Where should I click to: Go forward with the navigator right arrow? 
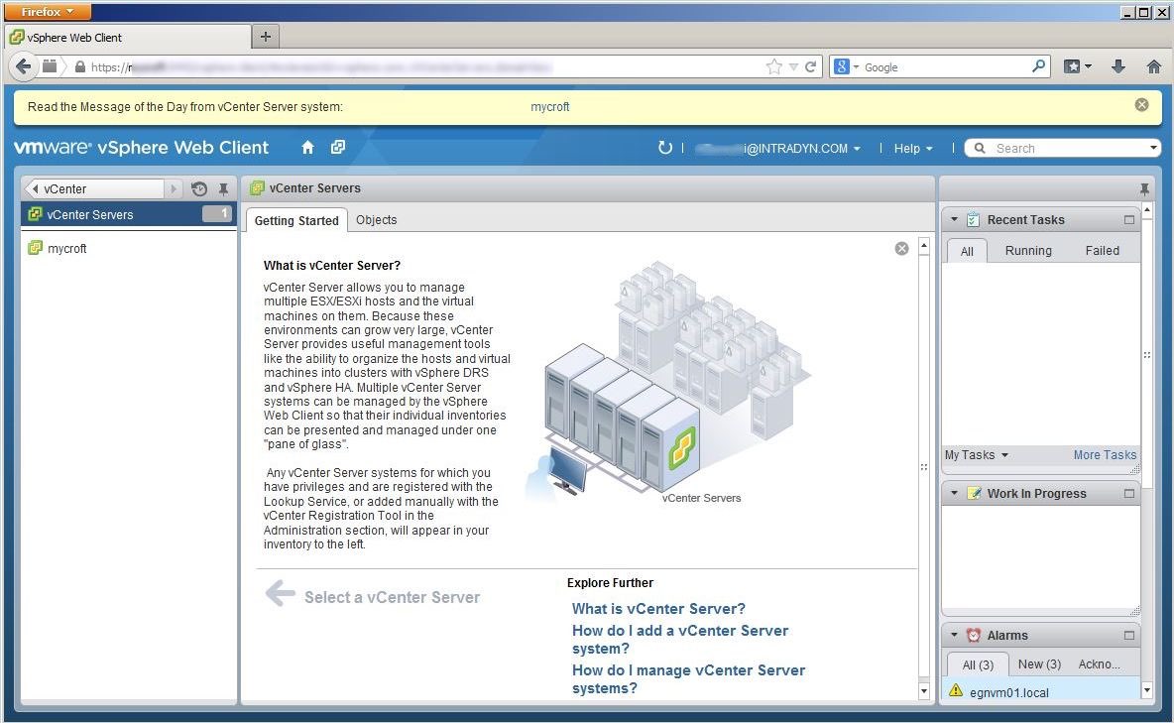pos(173,188)
